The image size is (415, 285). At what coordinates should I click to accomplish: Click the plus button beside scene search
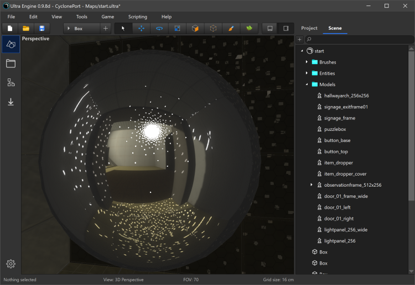tap(299, 40)
